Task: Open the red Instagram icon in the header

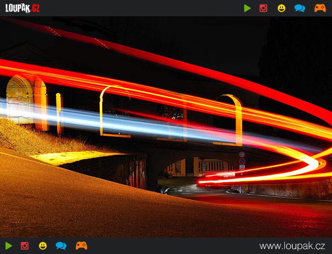Action: pos(263,8)
